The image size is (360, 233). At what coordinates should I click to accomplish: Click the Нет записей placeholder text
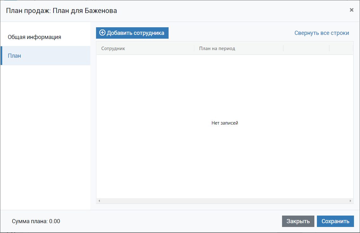[x=225, y=123]
